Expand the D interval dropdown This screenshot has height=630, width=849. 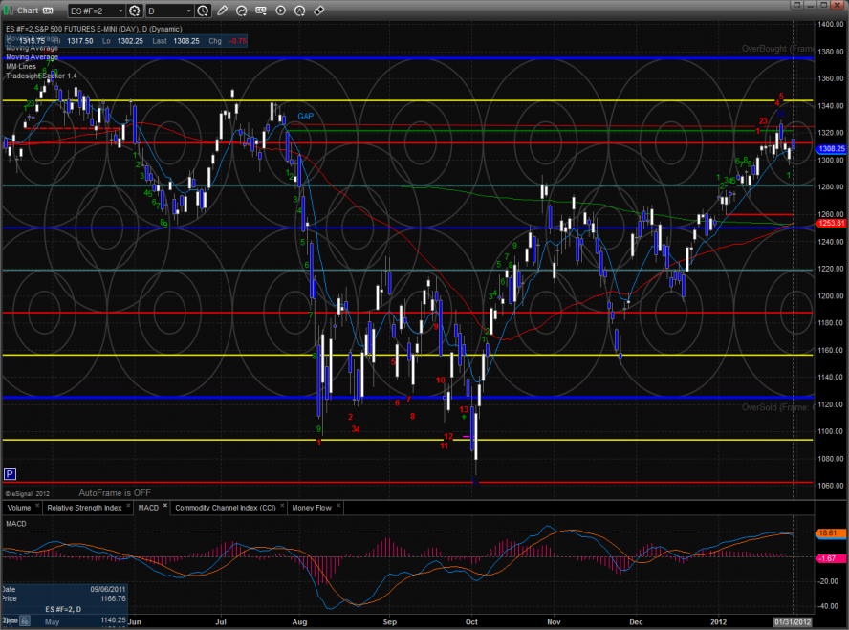(x=188, y=11)
